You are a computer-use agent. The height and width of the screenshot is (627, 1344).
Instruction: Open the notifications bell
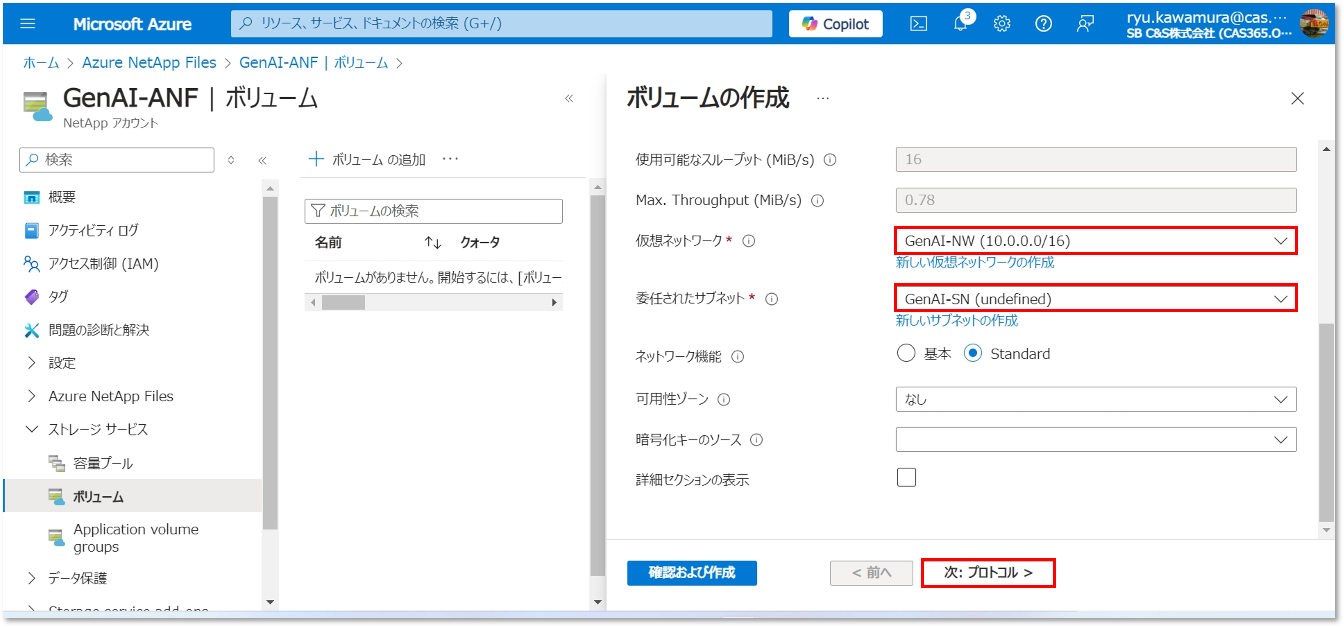[960, 24]
